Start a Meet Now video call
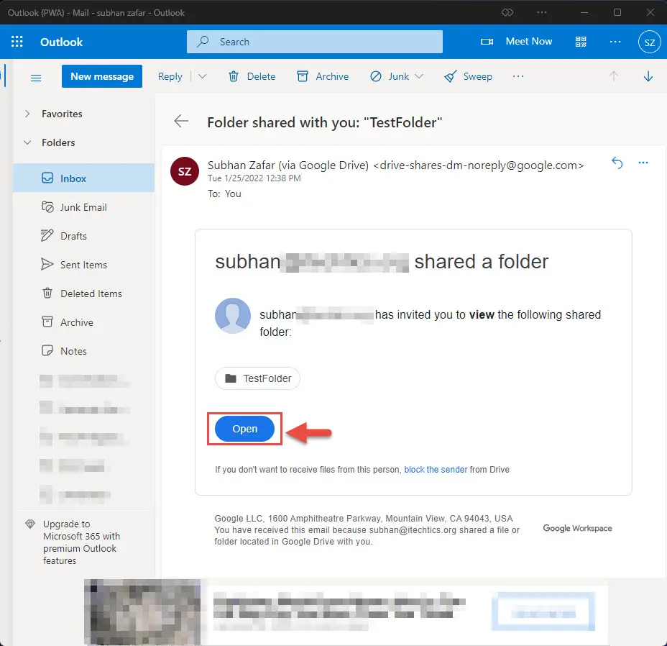This screenshot has height=646, width=667. tap(516, 41)
